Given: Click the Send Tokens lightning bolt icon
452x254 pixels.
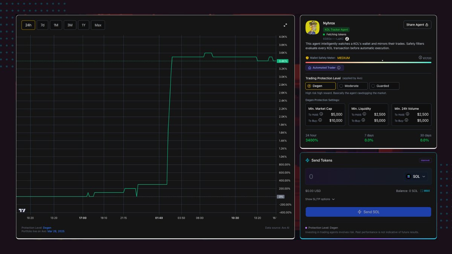Looking at the screenshot, I should (x=308, y=160).
